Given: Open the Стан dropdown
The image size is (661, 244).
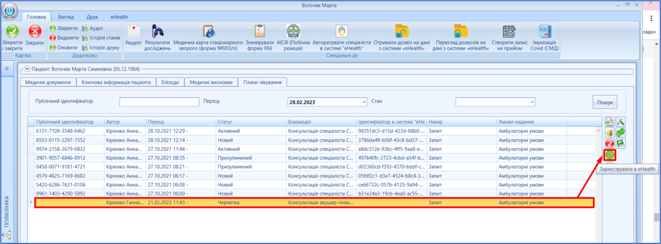Looking at the screenshot, I should tap(532, 102).
